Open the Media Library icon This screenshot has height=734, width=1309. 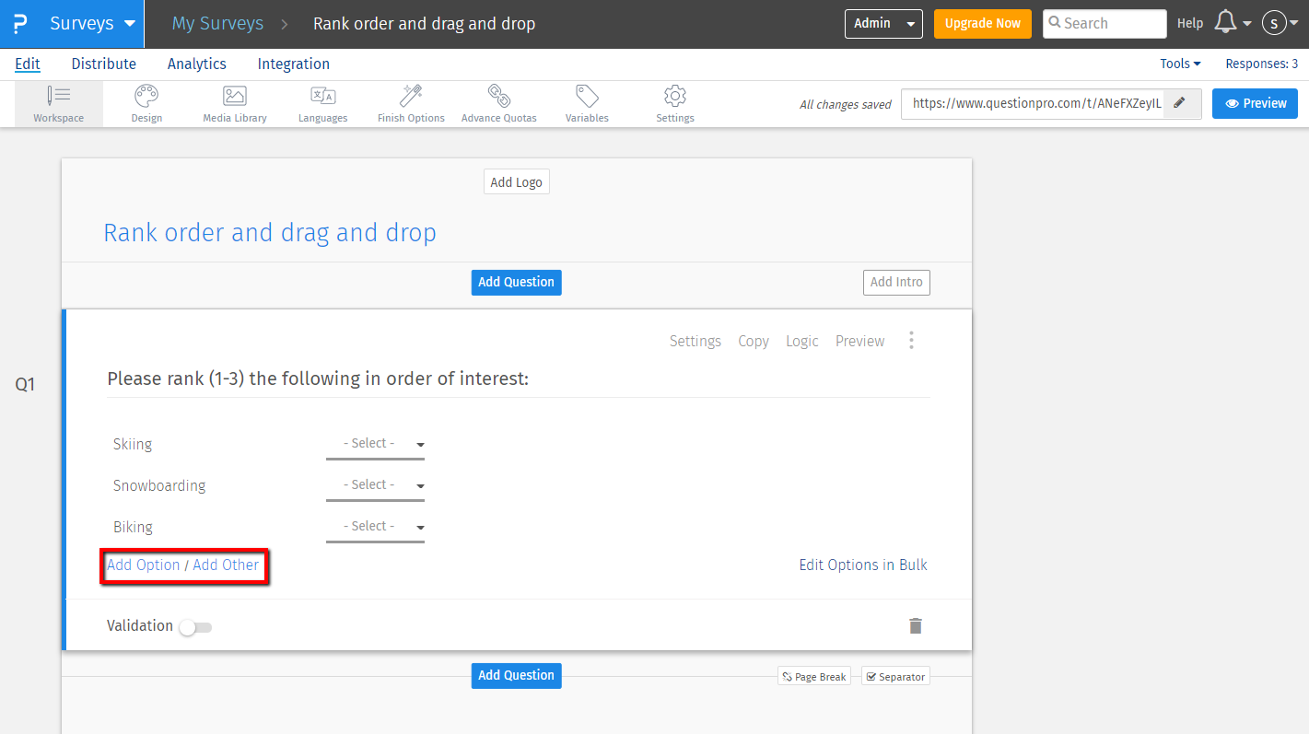235,96
